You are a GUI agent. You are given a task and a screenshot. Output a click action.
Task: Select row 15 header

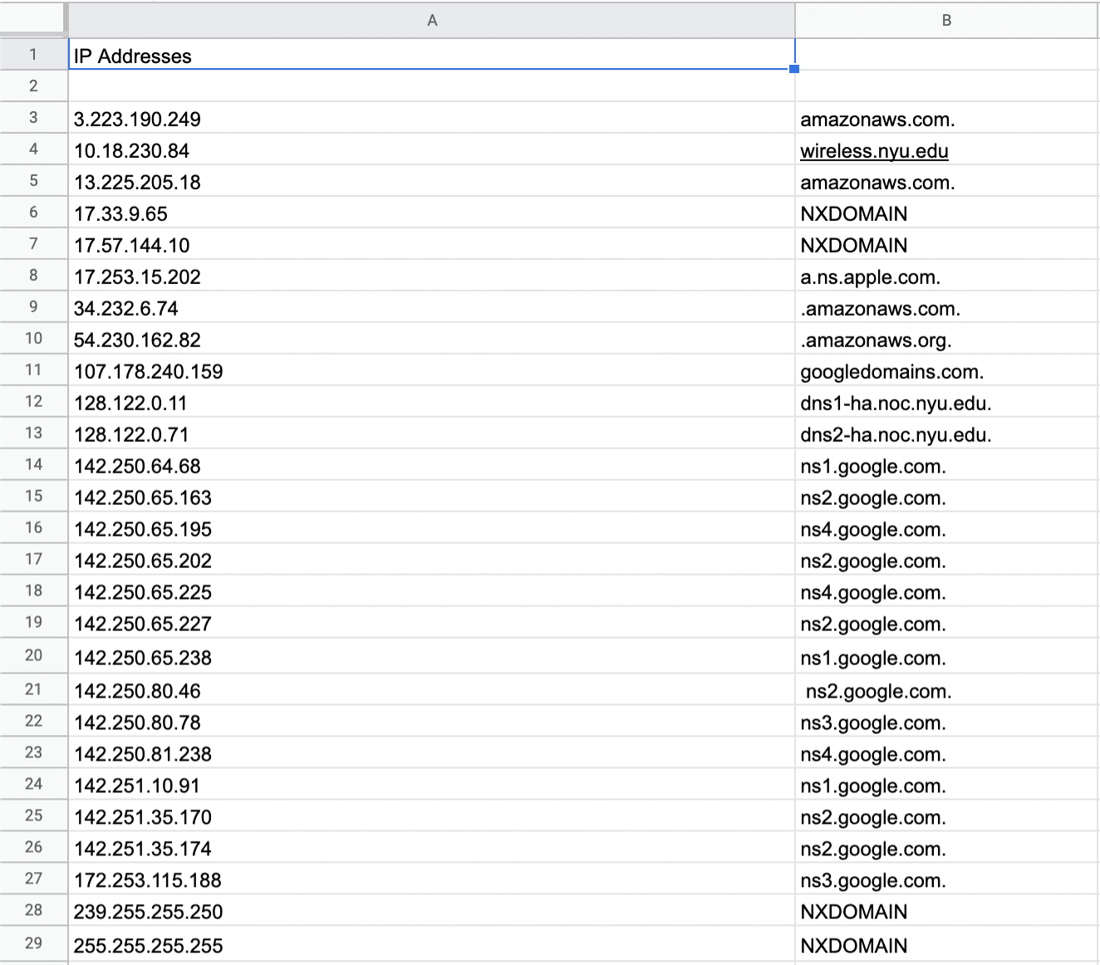33,497
